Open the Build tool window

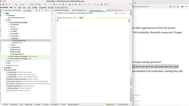(63, 104)
